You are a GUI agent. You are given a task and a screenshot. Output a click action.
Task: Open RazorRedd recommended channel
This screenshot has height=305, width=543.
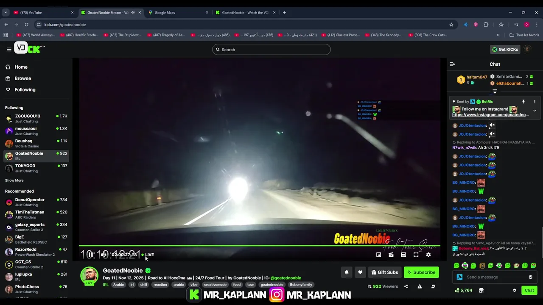coord(36,252)
